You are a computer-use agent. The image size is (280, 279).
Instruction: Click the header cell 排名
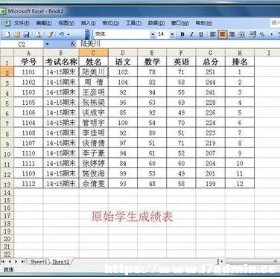tap(240, 62)
